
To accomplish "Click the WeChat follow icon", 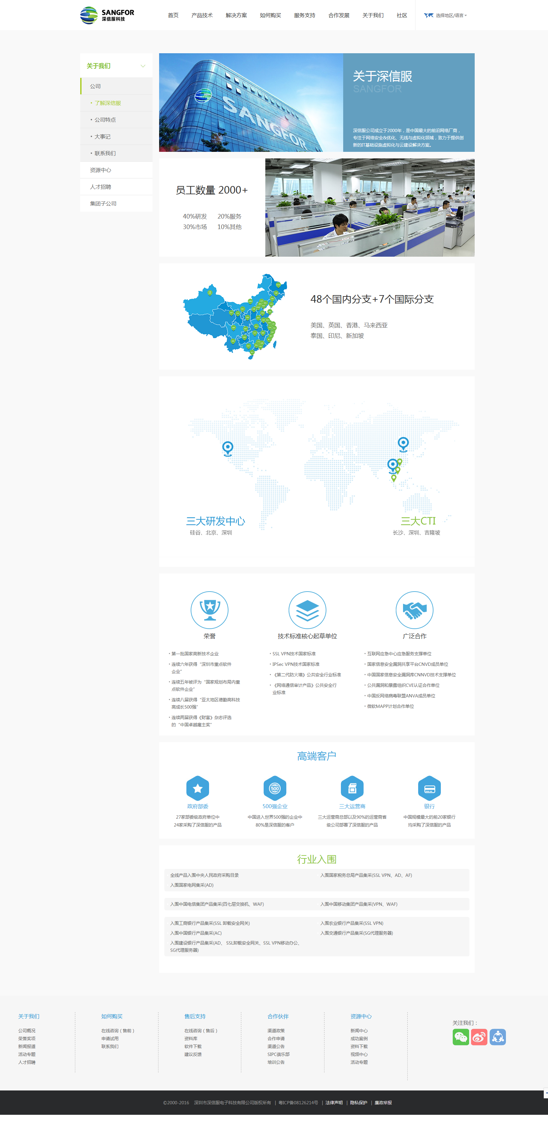I will [460, 1037].
